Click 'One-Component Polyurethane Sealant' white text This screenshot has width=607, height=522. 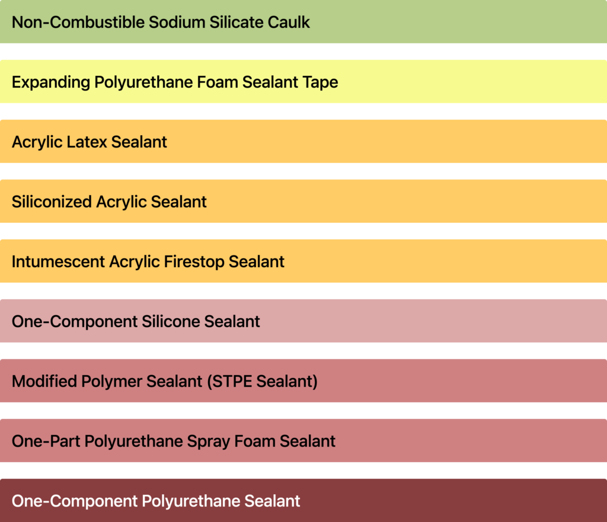156,501
